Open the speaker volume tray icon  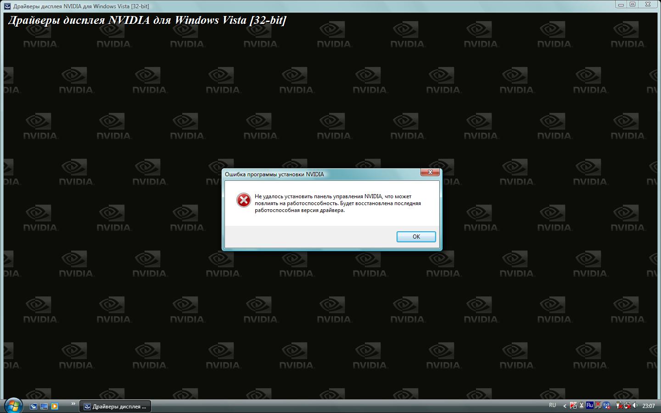point(635,405)
